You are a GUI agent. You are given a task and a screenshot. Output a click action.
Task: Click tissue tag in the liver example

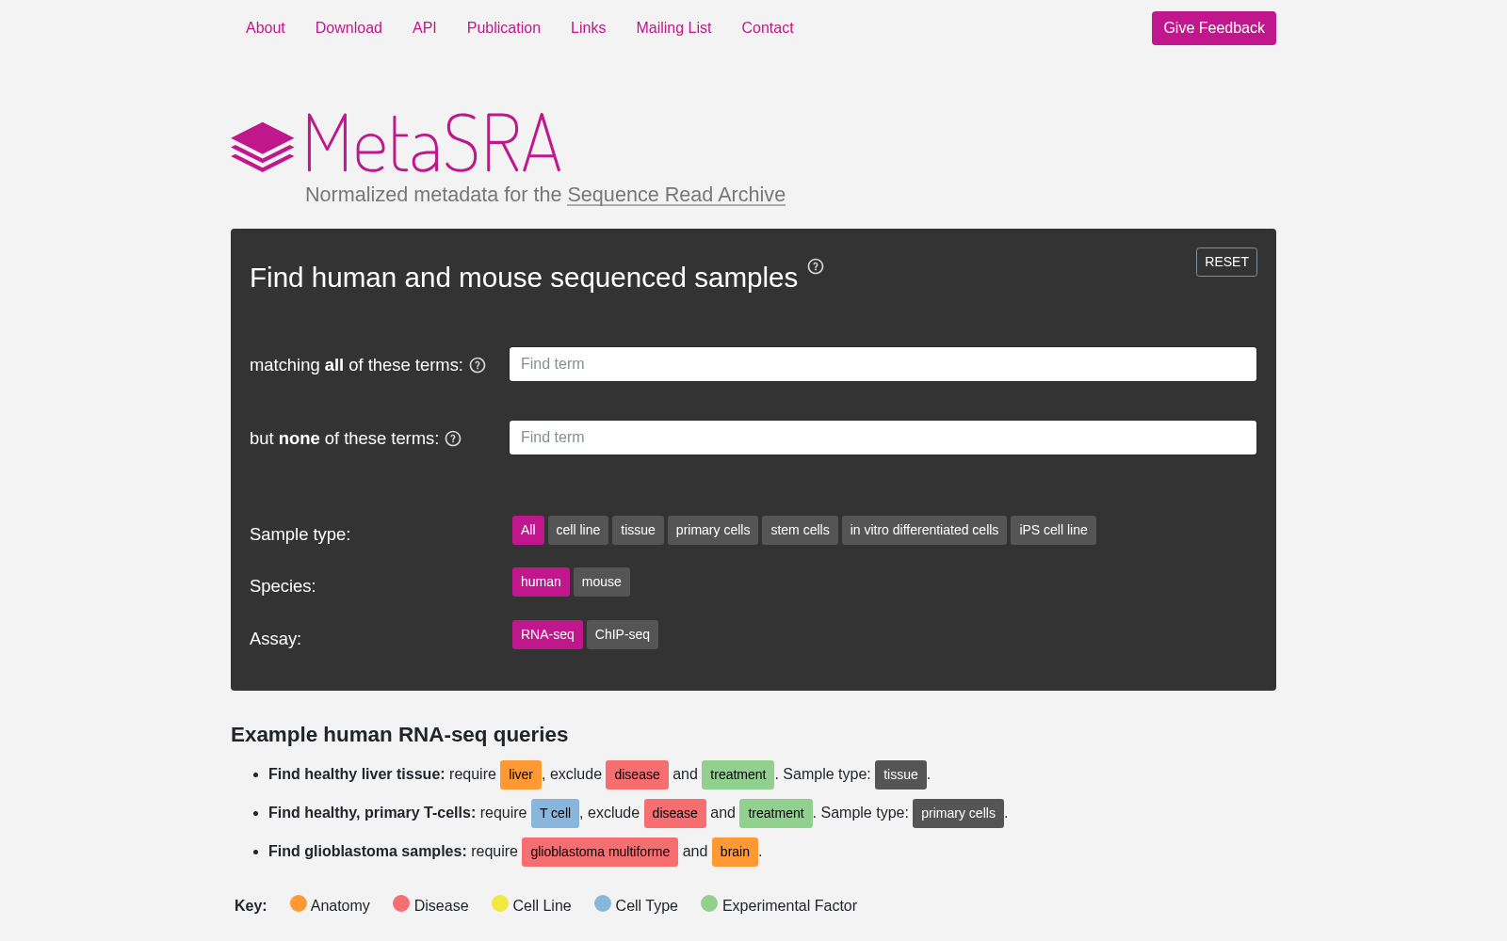click(x=900, y=774)
